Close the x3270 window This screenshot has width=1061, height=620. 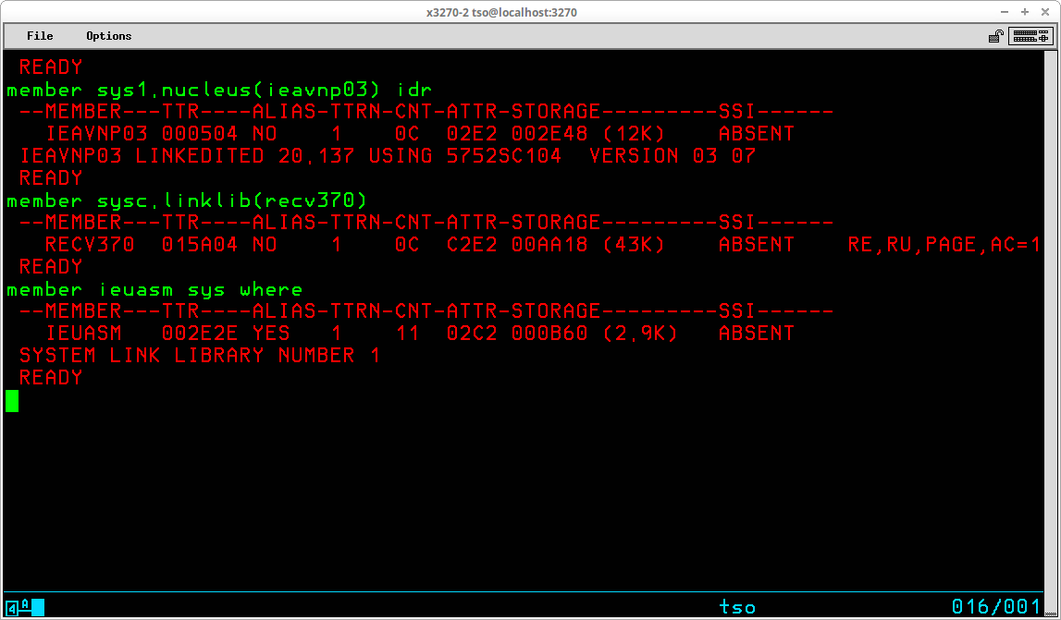(1045, 12)
